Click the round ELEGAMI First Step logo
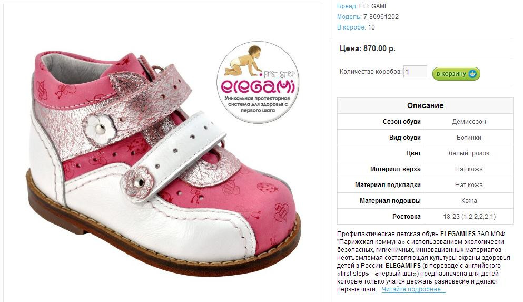Image resolution: width=523 pixels, height=302 pixels. (258, 83)
